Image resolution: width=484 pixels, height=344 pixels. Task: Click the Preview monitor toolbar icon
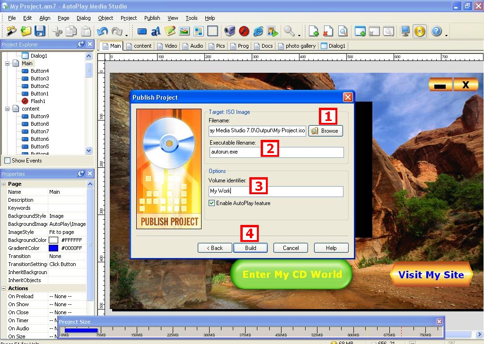pos(405,32)
